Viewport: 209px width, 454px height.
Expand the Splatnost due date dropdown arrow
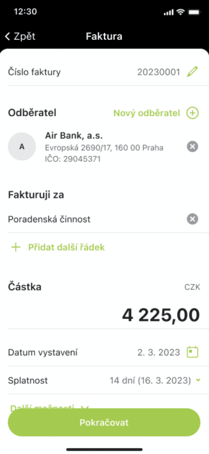(198, 380)
